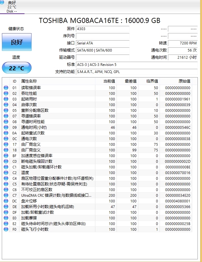Click status orb for 0C 通电次数
The height and width of the screenshot is (262, 202).
click(x=6, y=139)
